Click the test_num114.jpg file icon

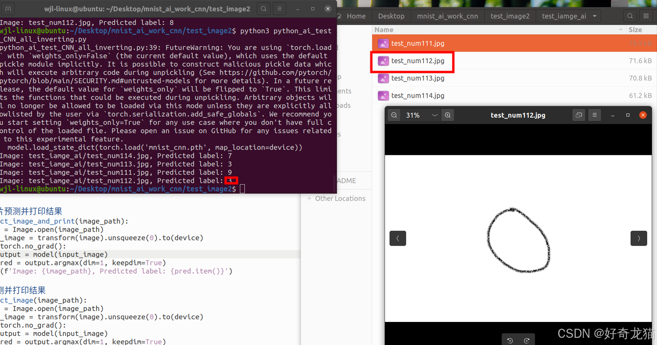[383, 96]
